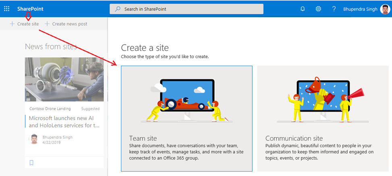Click the SharePoint home title

click(30, 9)
